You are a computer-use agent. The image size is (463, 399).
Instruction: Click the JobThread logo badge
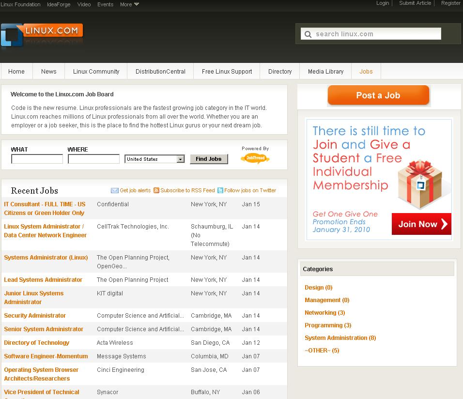(x=255, y=158)
